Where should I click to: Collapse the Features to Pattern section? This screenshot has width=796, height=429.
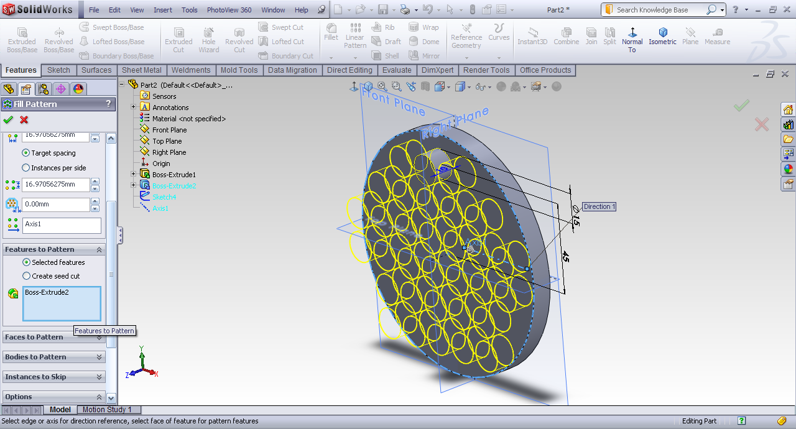[99, 249]
